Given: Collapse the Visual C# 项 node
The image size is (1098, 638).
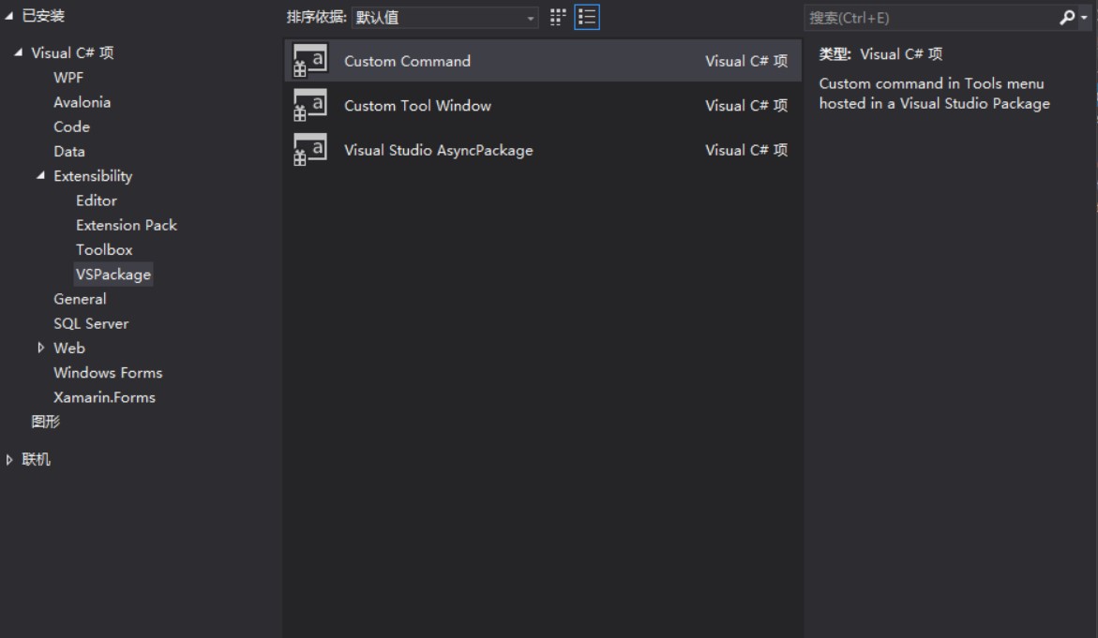Looking at the screenshot, I should (18, 52).
